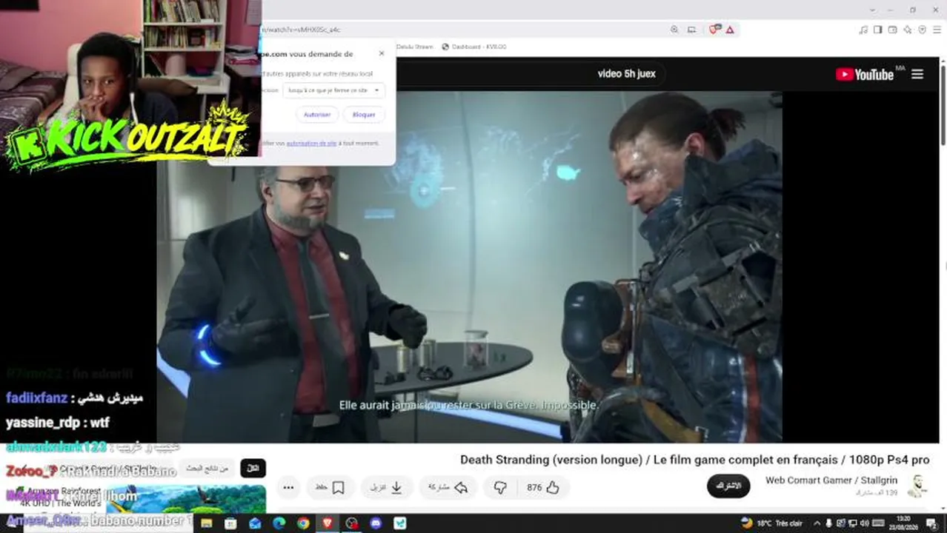The image size is (947, 533).
Task: Open the weather widget 18°C Très clair
Action: click(x=771, y=523)
